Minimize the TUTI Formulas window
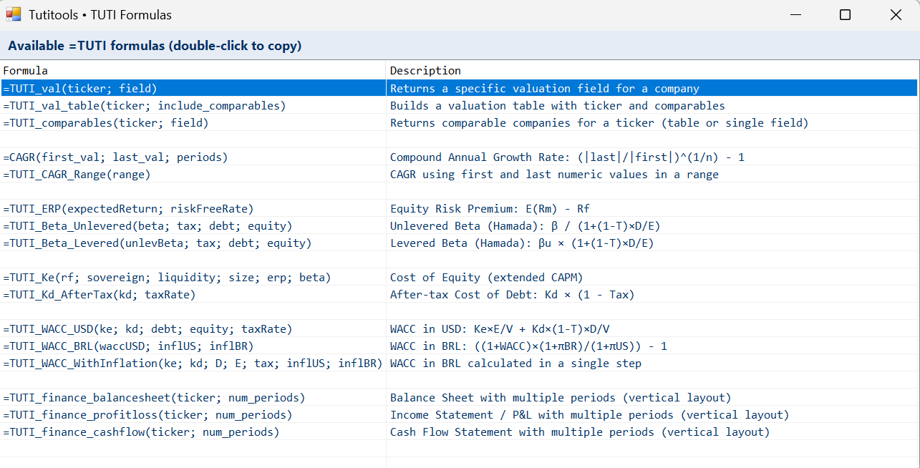Viewport: 920px width, 468px height. (x=795, y=14)
